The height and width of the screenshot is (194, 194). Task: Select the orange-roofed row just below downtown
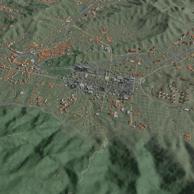point(113,101)
